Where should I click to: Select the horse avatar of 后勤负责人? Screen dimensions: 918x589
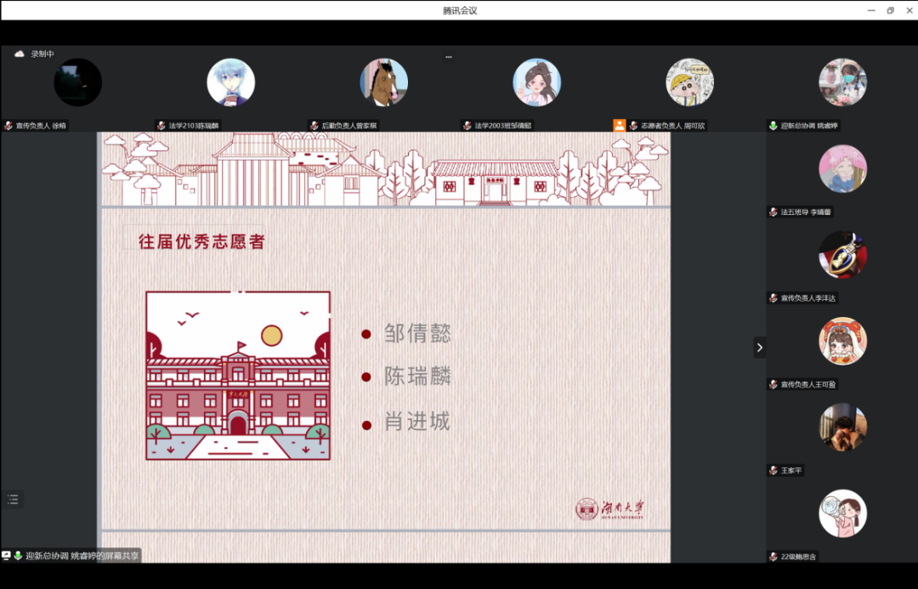click(384, 82)
